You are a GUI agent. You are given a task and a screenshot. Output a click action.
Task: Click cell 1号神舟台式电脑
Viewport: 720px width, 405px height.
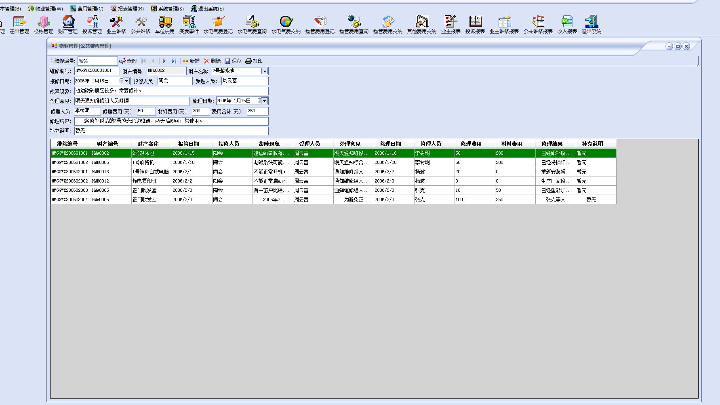(x=152, y=172)
